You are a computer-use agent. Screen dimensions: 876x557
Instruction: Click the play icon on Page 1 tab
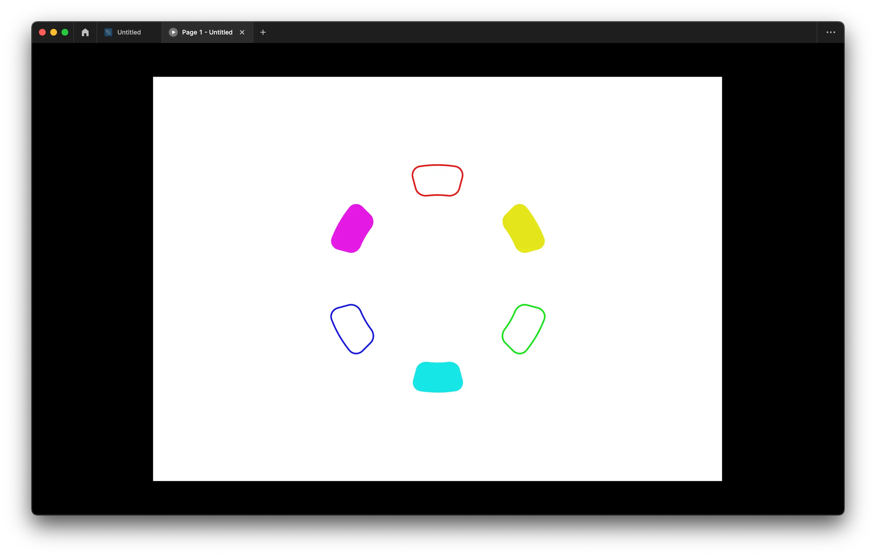pos(173,32)
